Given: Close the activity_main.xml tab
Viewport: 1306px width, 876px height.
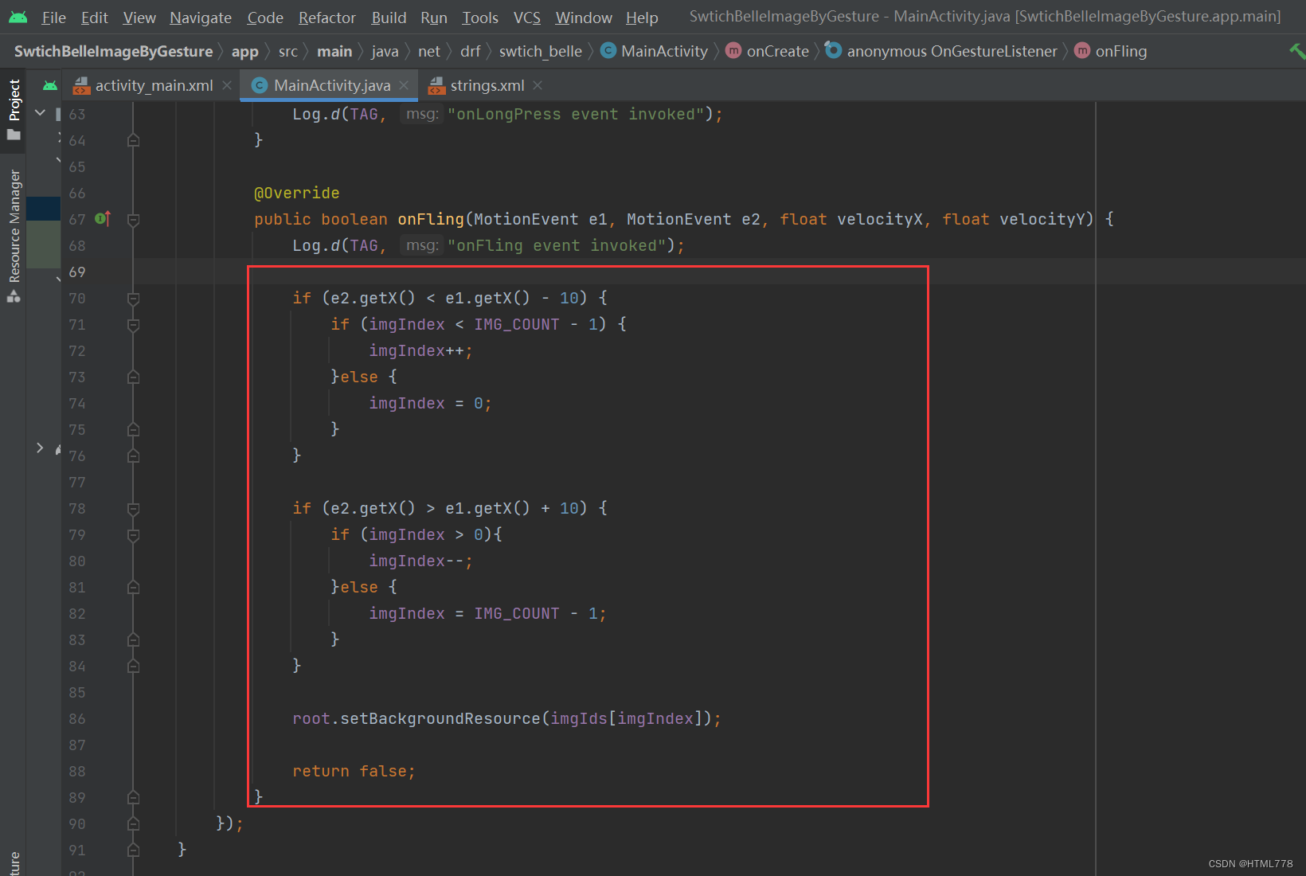Looking at the screenshot, I should (x=227, y=85).
